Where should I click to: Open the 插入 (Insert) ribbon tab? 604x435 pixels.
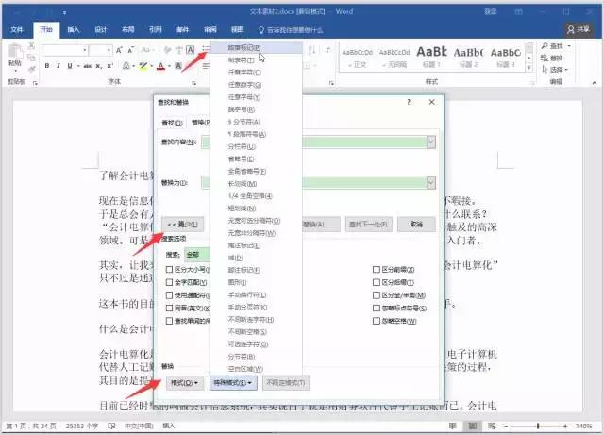point(74,29)
